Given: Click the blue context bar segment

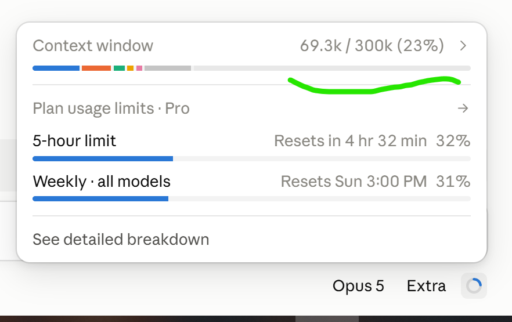Looking at the screenshot, I should (x=56, y=68).
